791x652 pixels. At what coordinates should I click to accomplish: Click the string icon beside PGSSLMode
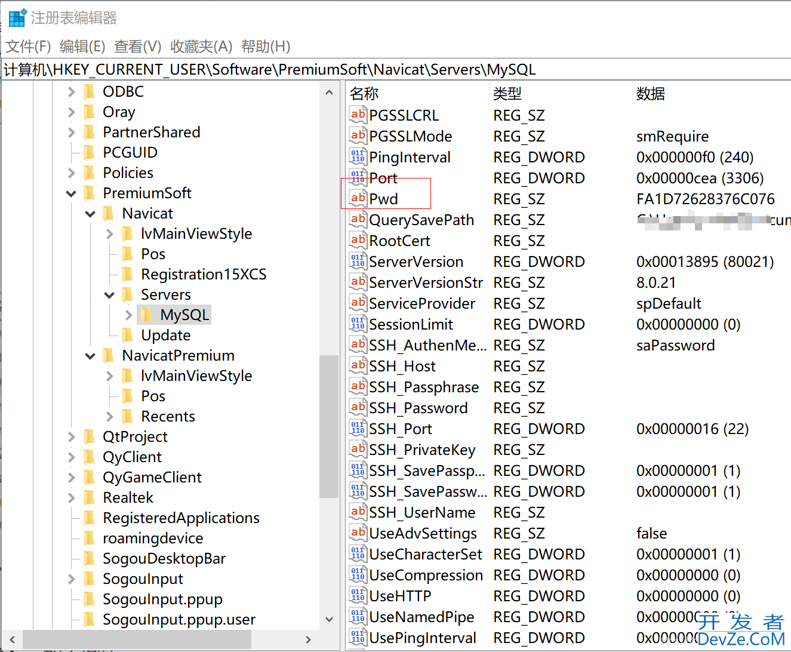tap(358, 136)
